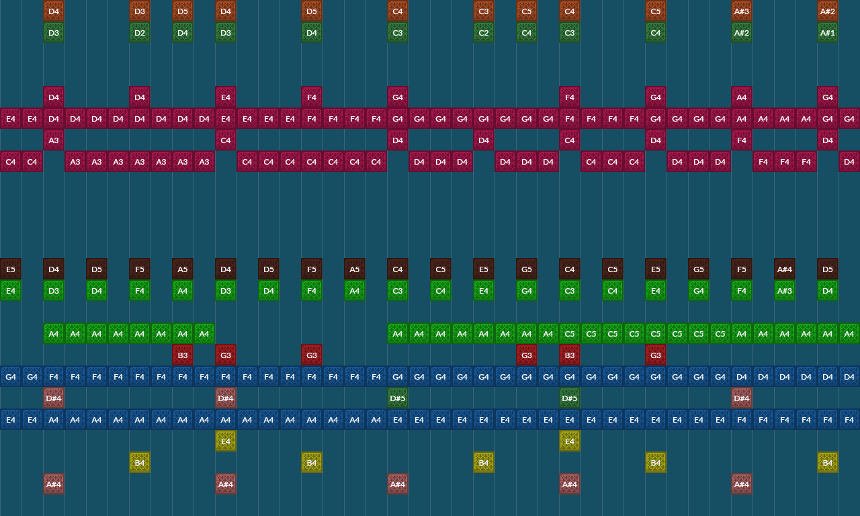Viewport: 860px width, 516px height.
Task: Click the orange A#2 note at top right
Action: (828, 11)
